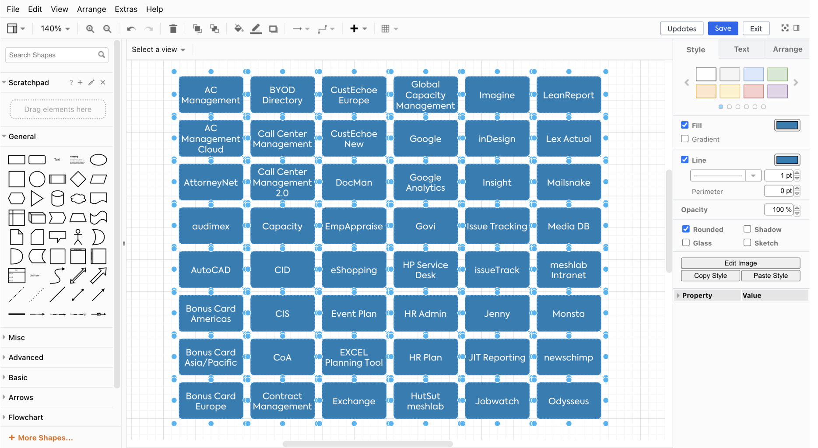This screenshot has width=818, height=448.
Task: Click the Copy Style button
Action: pyautogui.click(x=710, y=276)
